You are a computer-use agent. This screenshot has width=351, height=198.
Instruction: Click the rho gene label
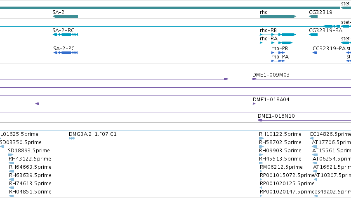264,12
